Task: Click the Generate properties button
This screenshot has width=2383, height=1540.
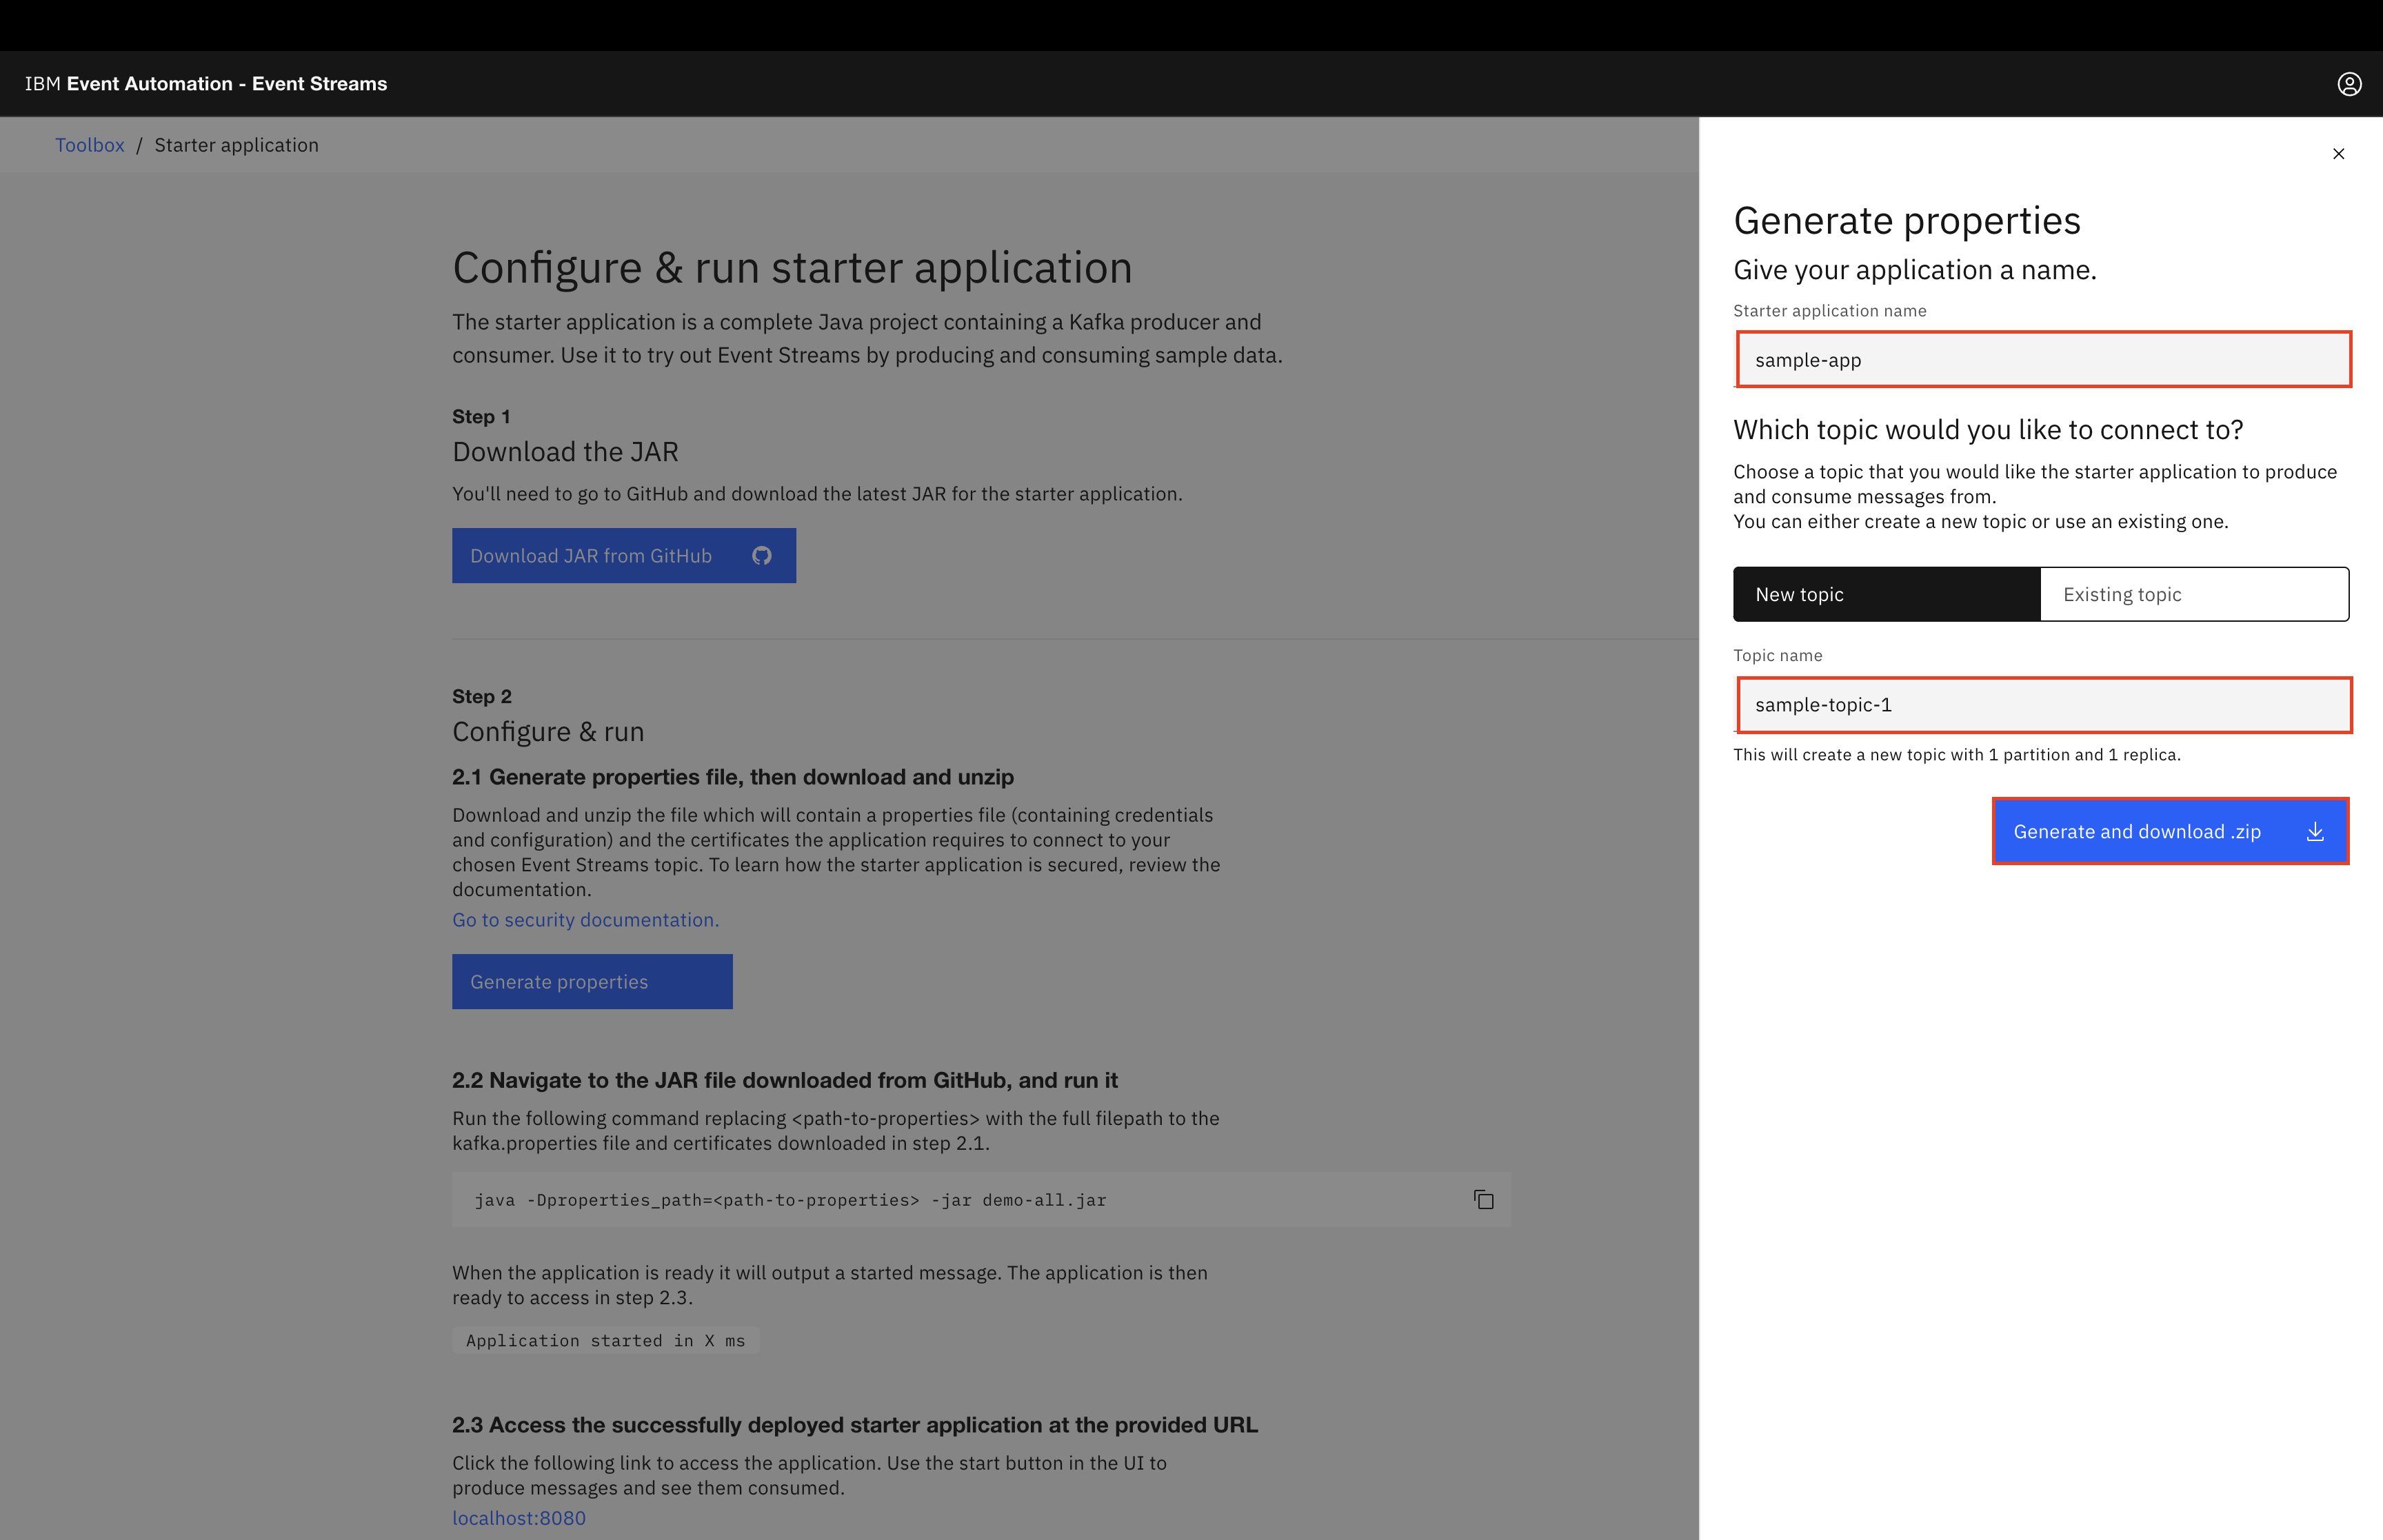Action: [x=592, y=982]
